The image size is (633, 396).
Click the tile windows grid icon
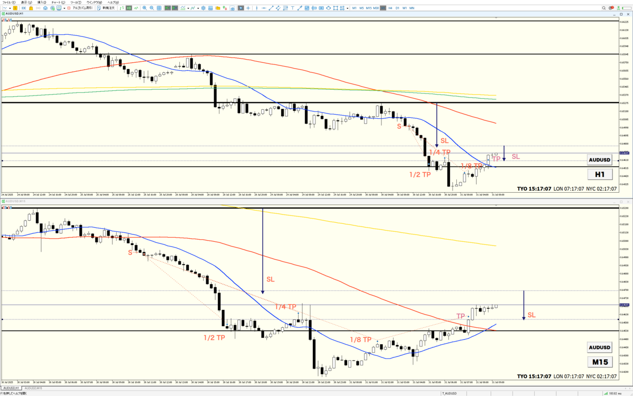pyautogui.click(x=159, y=8)
